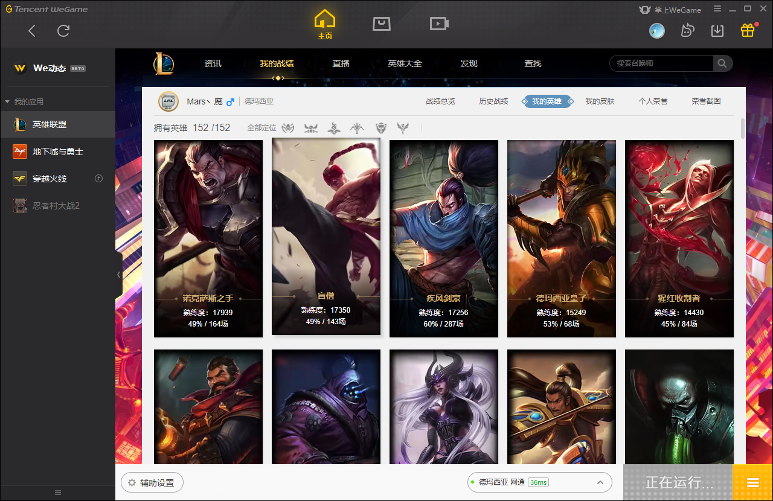Open the store shopping bag icon
The width and height of the screenshot is (773, 501).
tap(382, 24)
